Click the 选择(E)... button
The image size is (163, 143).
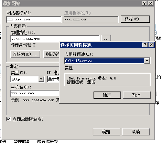click(x=135, y=19)
